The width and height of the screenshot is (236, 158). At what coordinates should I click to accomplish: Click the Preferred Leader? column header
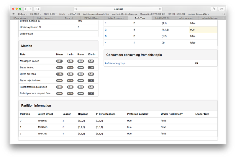tap(138, 114)
